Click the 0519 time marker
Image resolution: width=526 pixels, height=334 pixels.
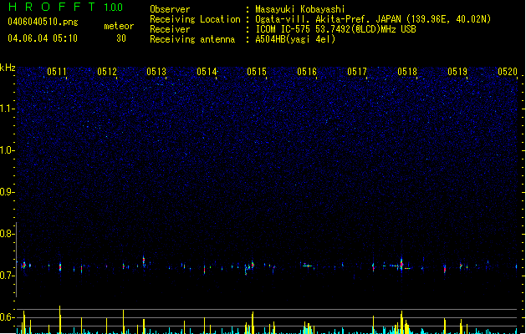tap(457, 72)
